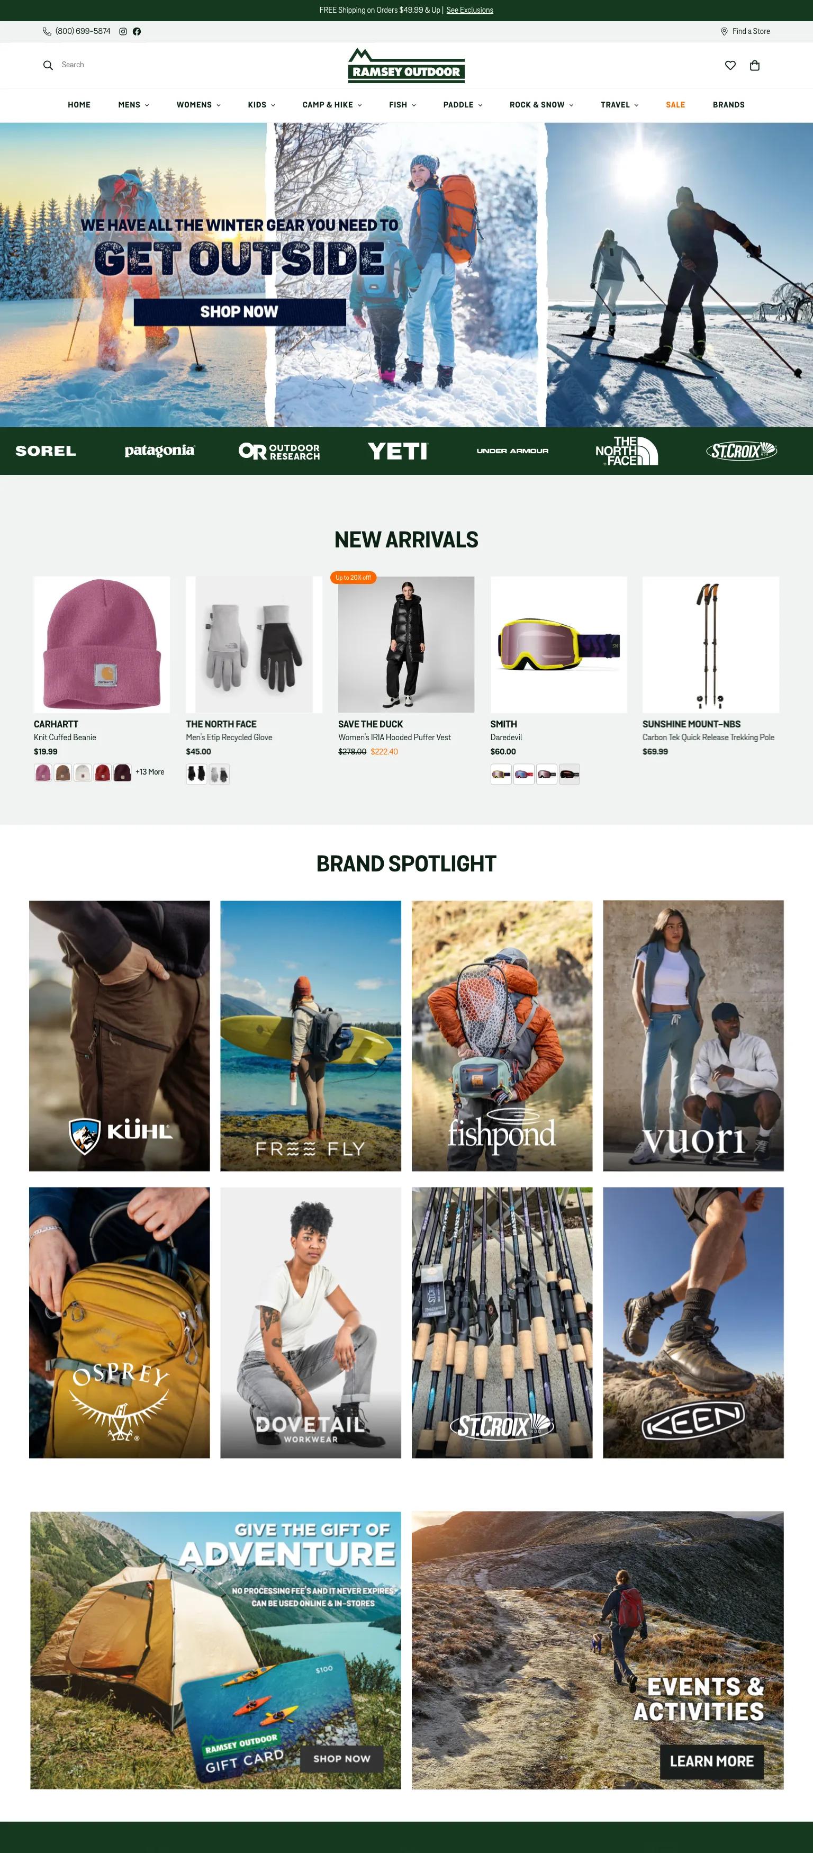
Task: Expand the CAMP & HIKE dropdown
Action: click(332, 105)
